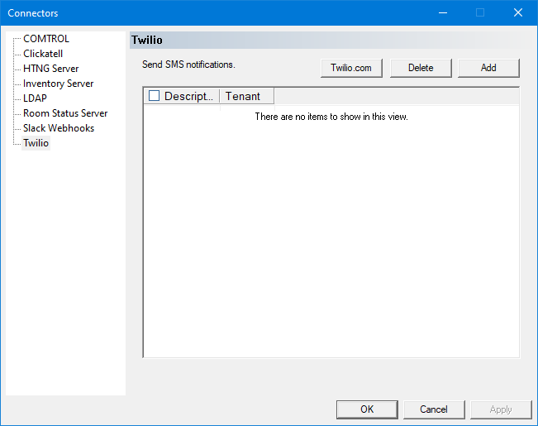The image size is (538, 426).
Task: Sort by the Tenant column header
Action: click(243, 96)
